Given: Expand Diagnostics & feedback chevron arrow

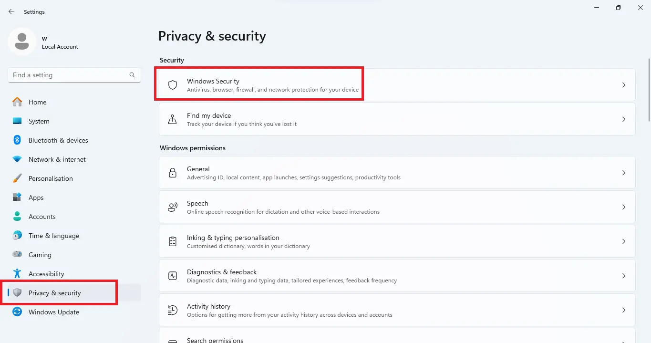Looking at the screenshot, I should click(623, 276).
